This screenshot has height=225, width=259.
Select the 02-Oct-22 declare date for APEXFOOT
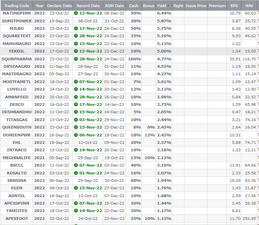click(59, 218)
